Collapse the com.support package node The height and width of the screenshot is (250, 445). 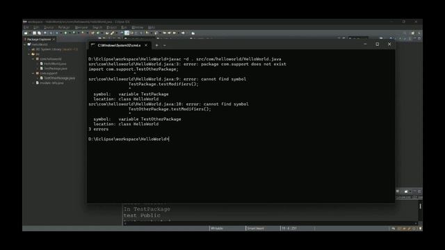coord(33,74)
